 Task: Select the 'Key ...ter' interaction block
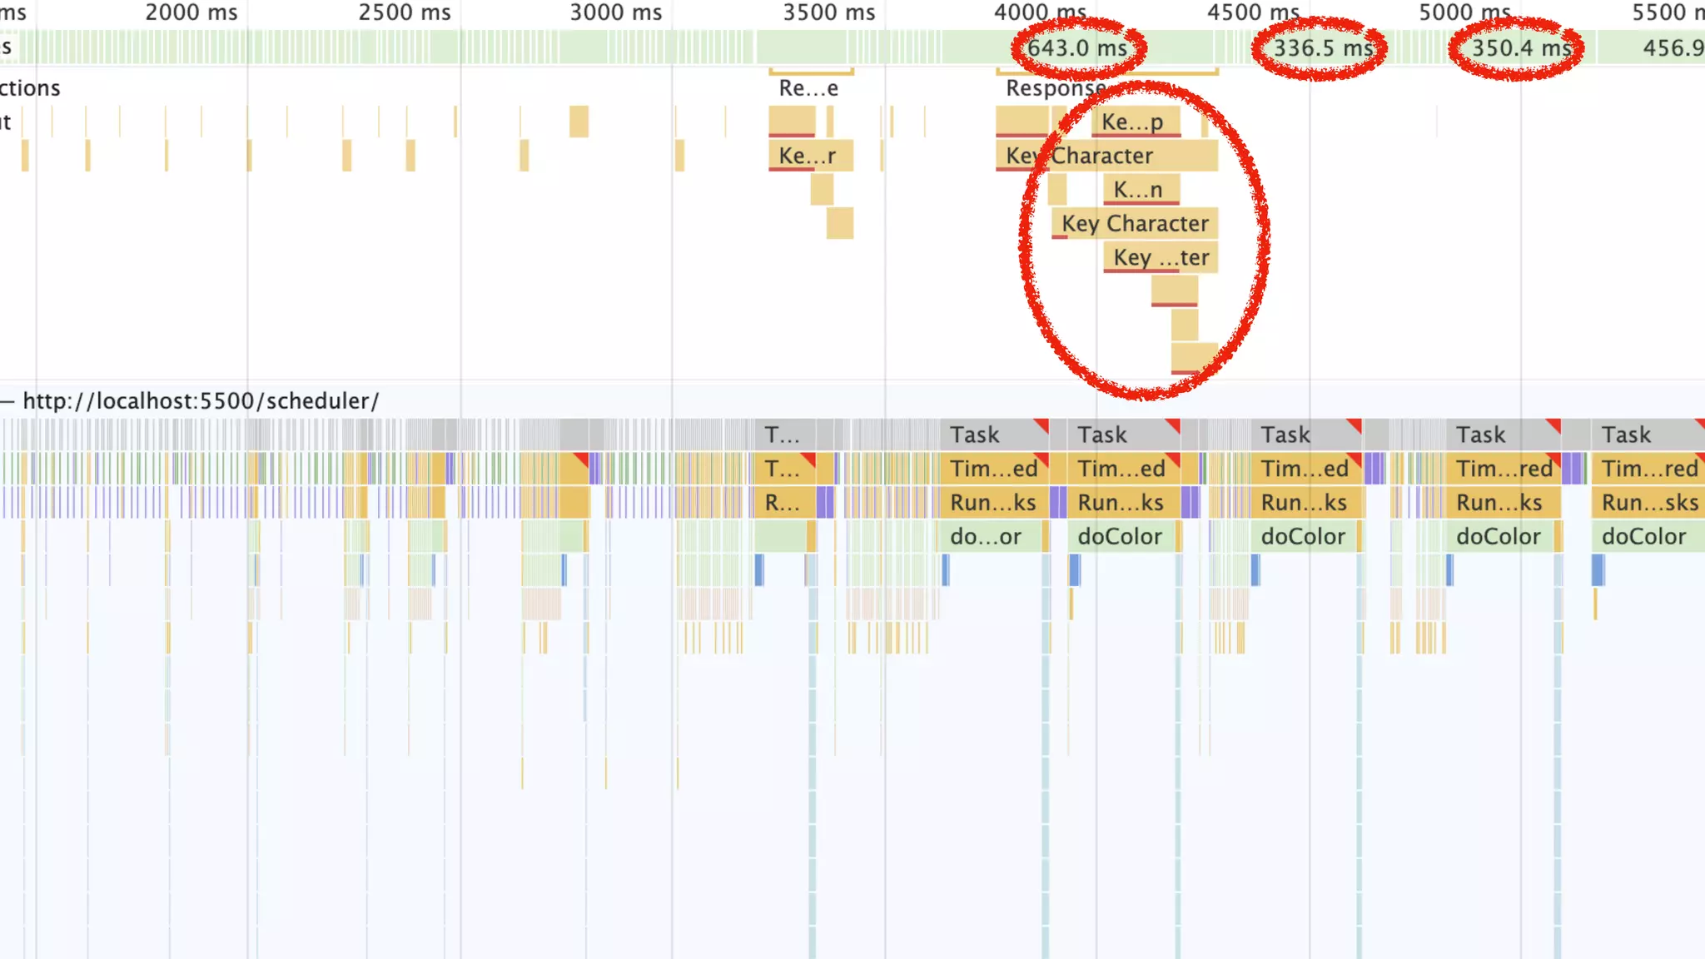pyautogui.click(x=1161, y=257)
